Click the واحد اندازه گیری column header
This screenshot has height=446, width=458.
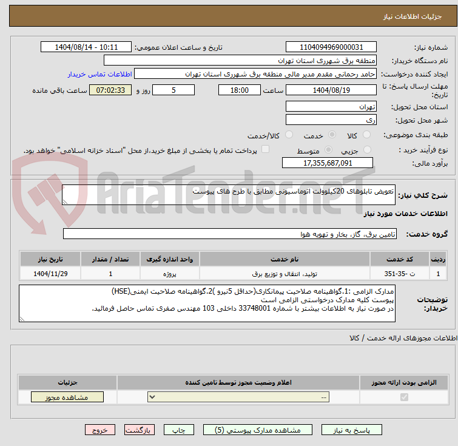click(x=169, y=259)
